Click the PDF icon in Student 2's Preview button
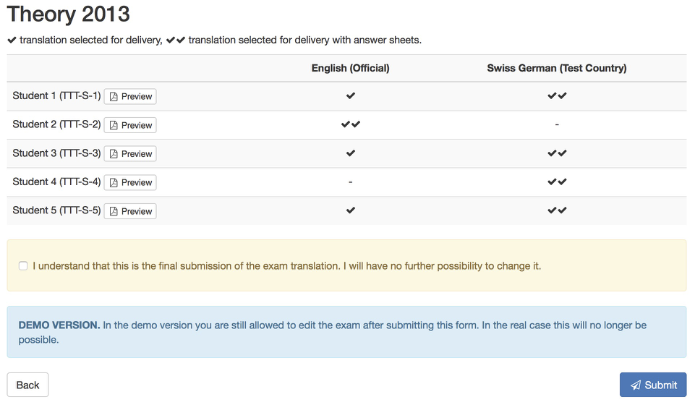 [114, 125]
